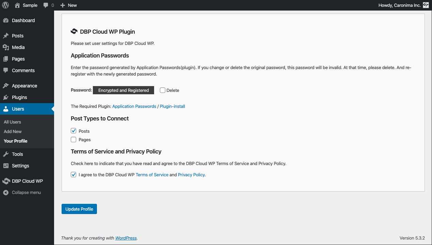Click the Comments icon in sidebar

[6, 70]
